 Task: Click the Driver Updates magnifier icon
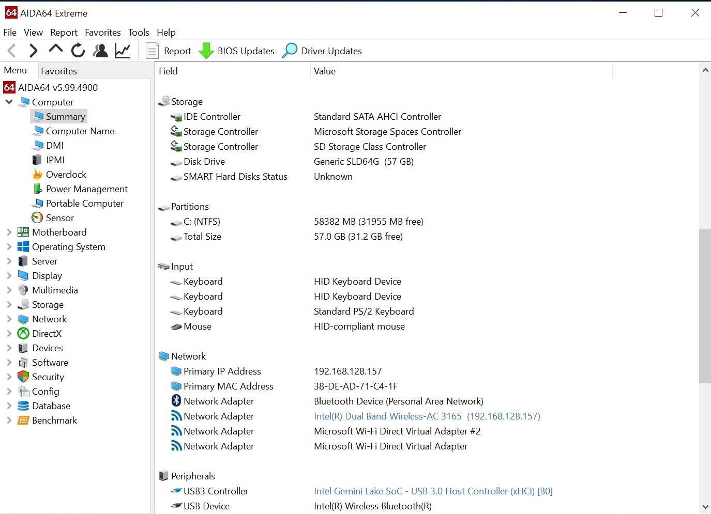point(290,51)
